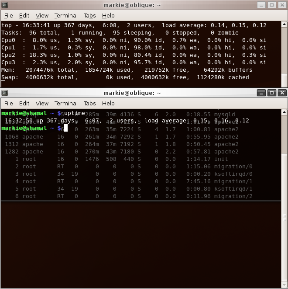Click process row 1312 apache

(121, 144)
